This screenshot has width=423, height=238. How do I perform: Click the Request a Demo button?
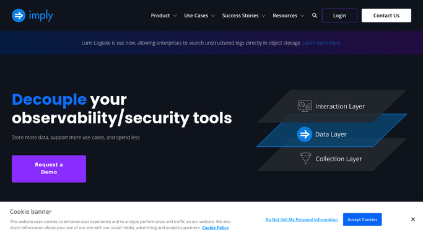click(x=49, y=169)
